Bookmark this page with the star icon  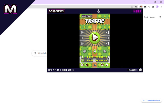[136, 7]
